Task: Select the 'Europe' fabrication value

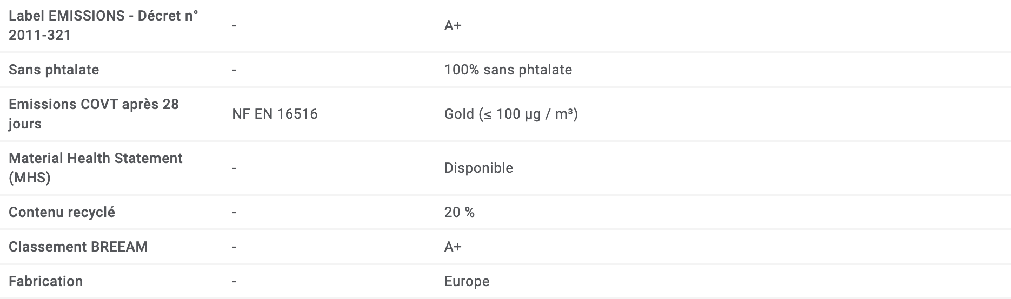Action: (x=467, y=281)
